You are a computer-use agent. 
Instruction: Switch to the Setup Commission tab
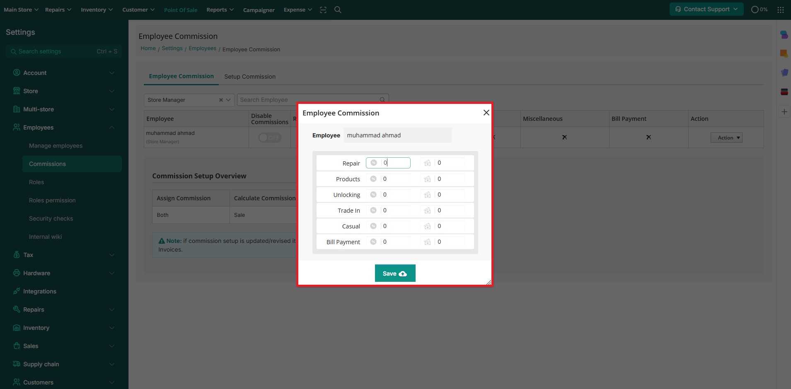click(250, 77)
